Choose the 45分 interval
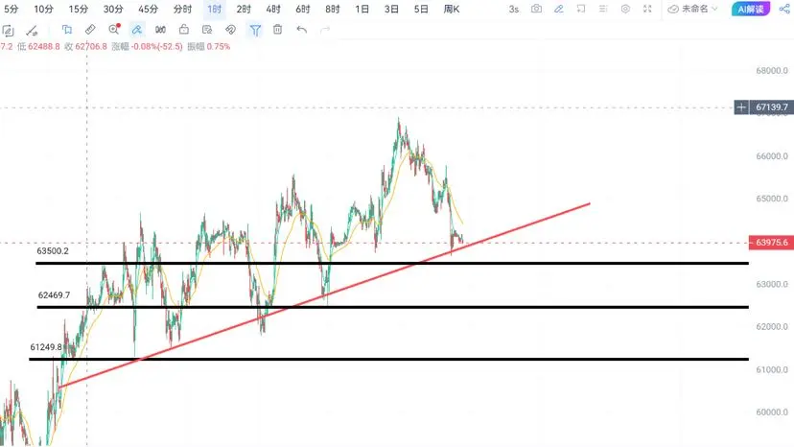The image size is (794, 447). pos(148,10)
